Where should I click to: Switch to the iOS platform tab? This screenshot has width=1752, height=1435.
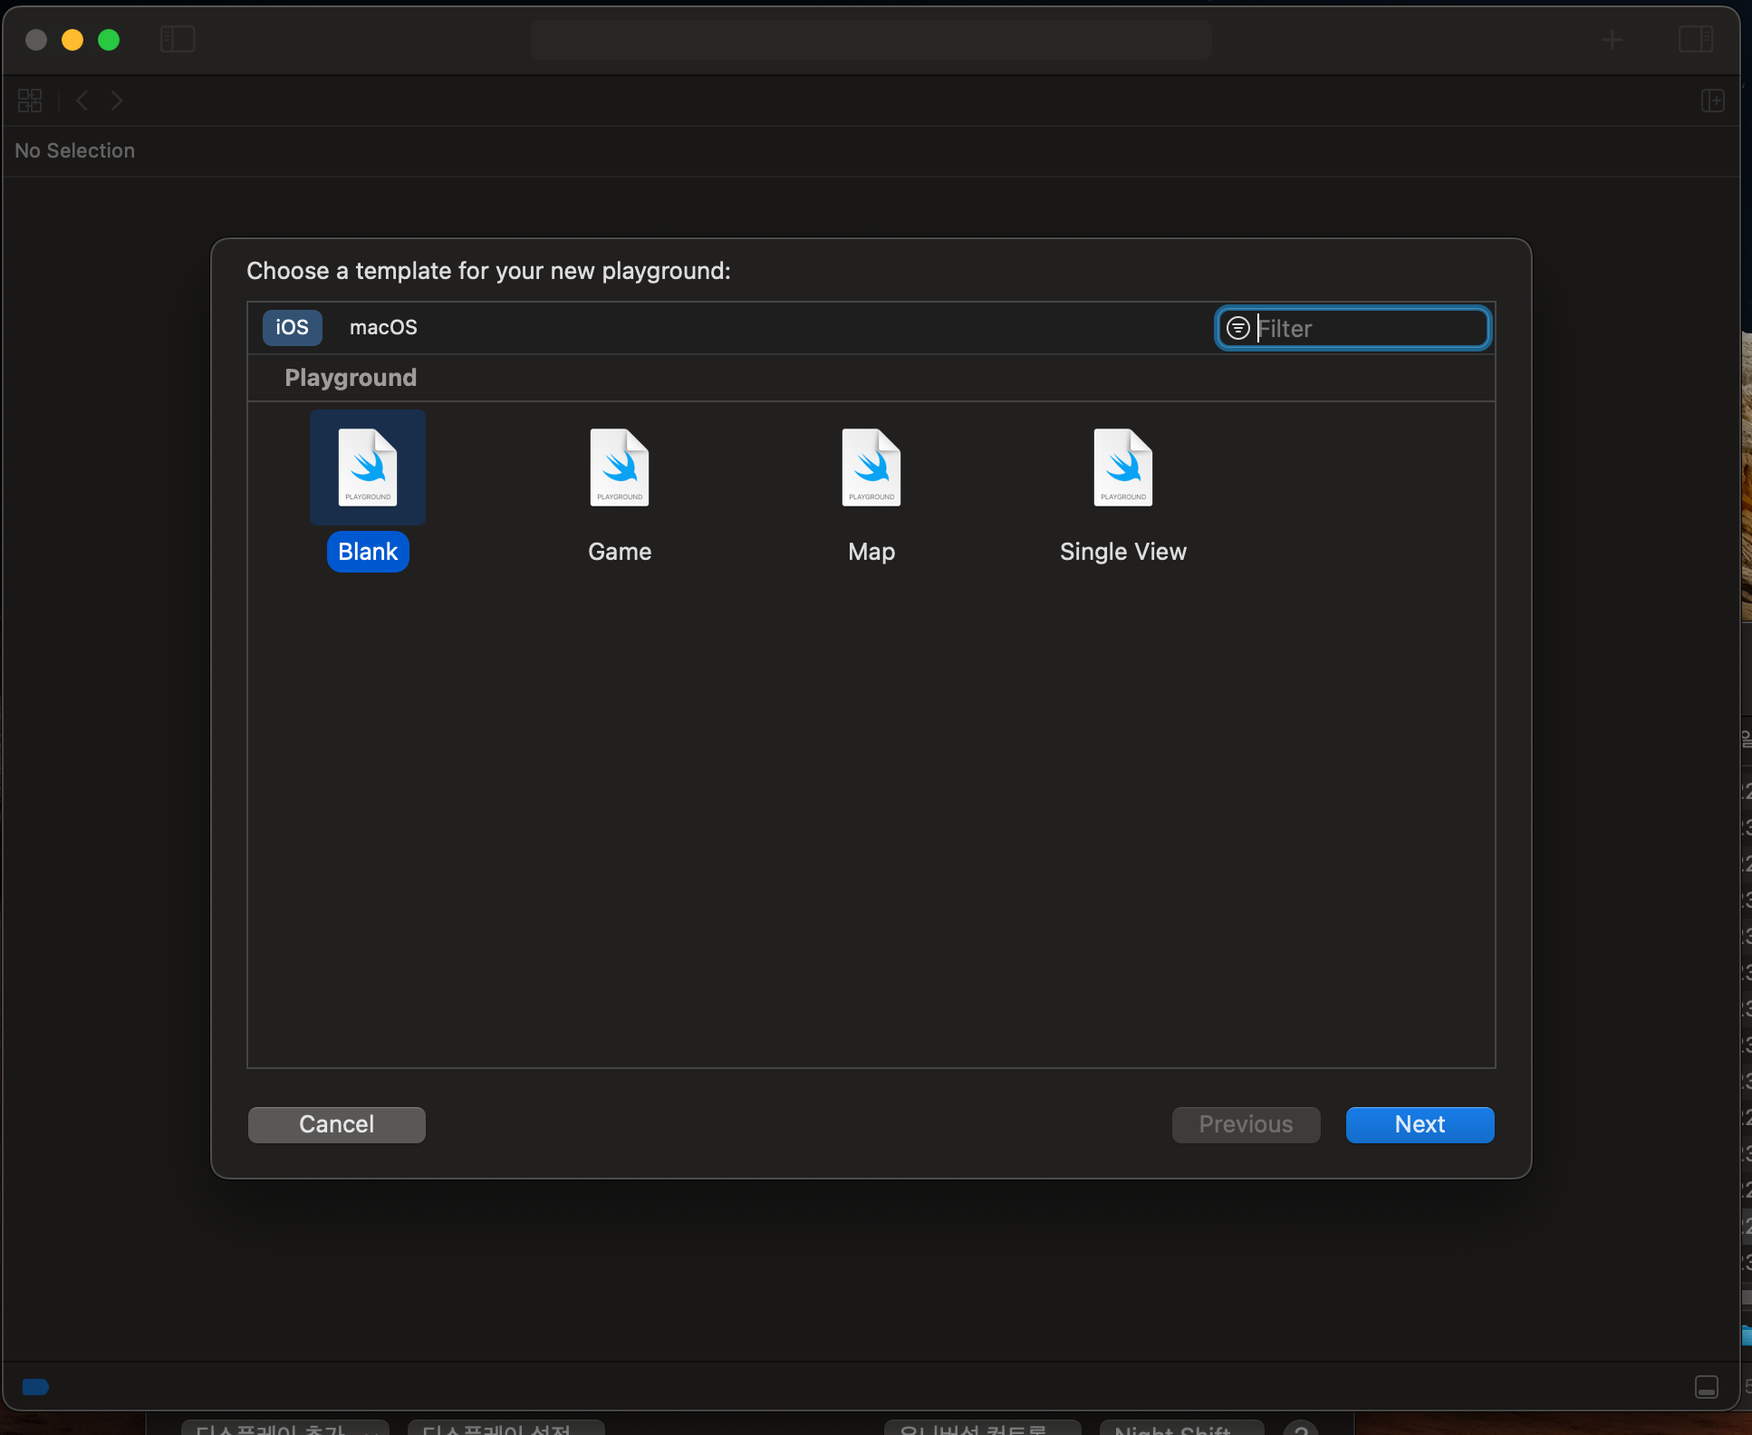[x=292, y=328]
